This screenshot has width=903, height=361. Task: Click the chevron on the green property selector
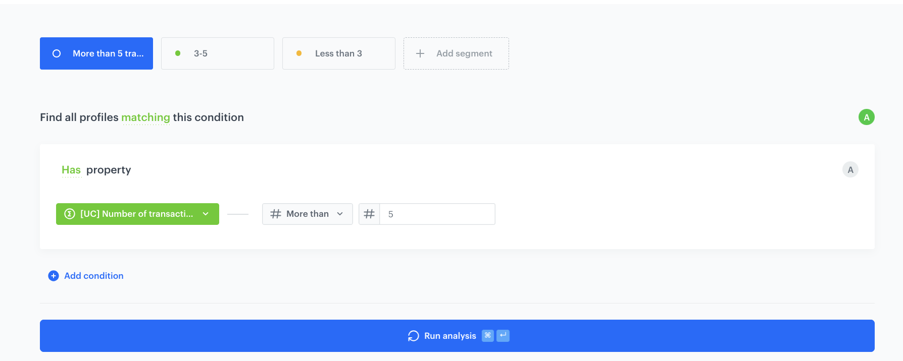click(x=206, y=214)
